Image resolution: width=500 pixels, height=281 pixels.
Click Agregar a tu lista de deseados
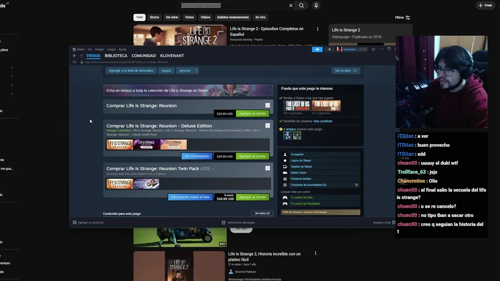click(x=131, y=71)
